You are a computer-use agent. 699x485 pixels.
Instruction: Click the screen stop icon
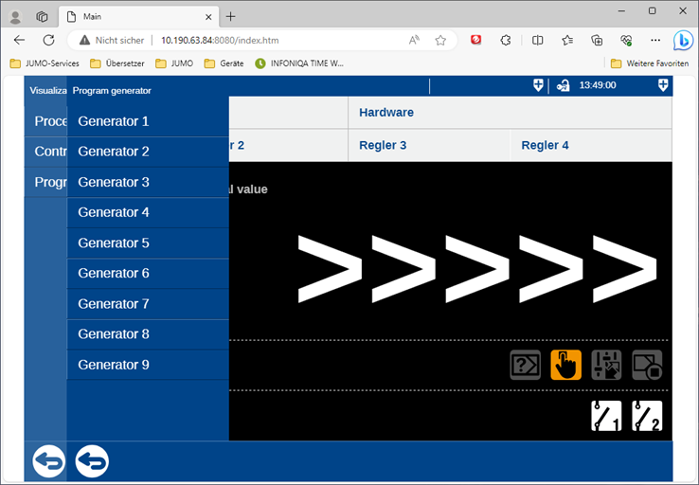pos(647,365)
